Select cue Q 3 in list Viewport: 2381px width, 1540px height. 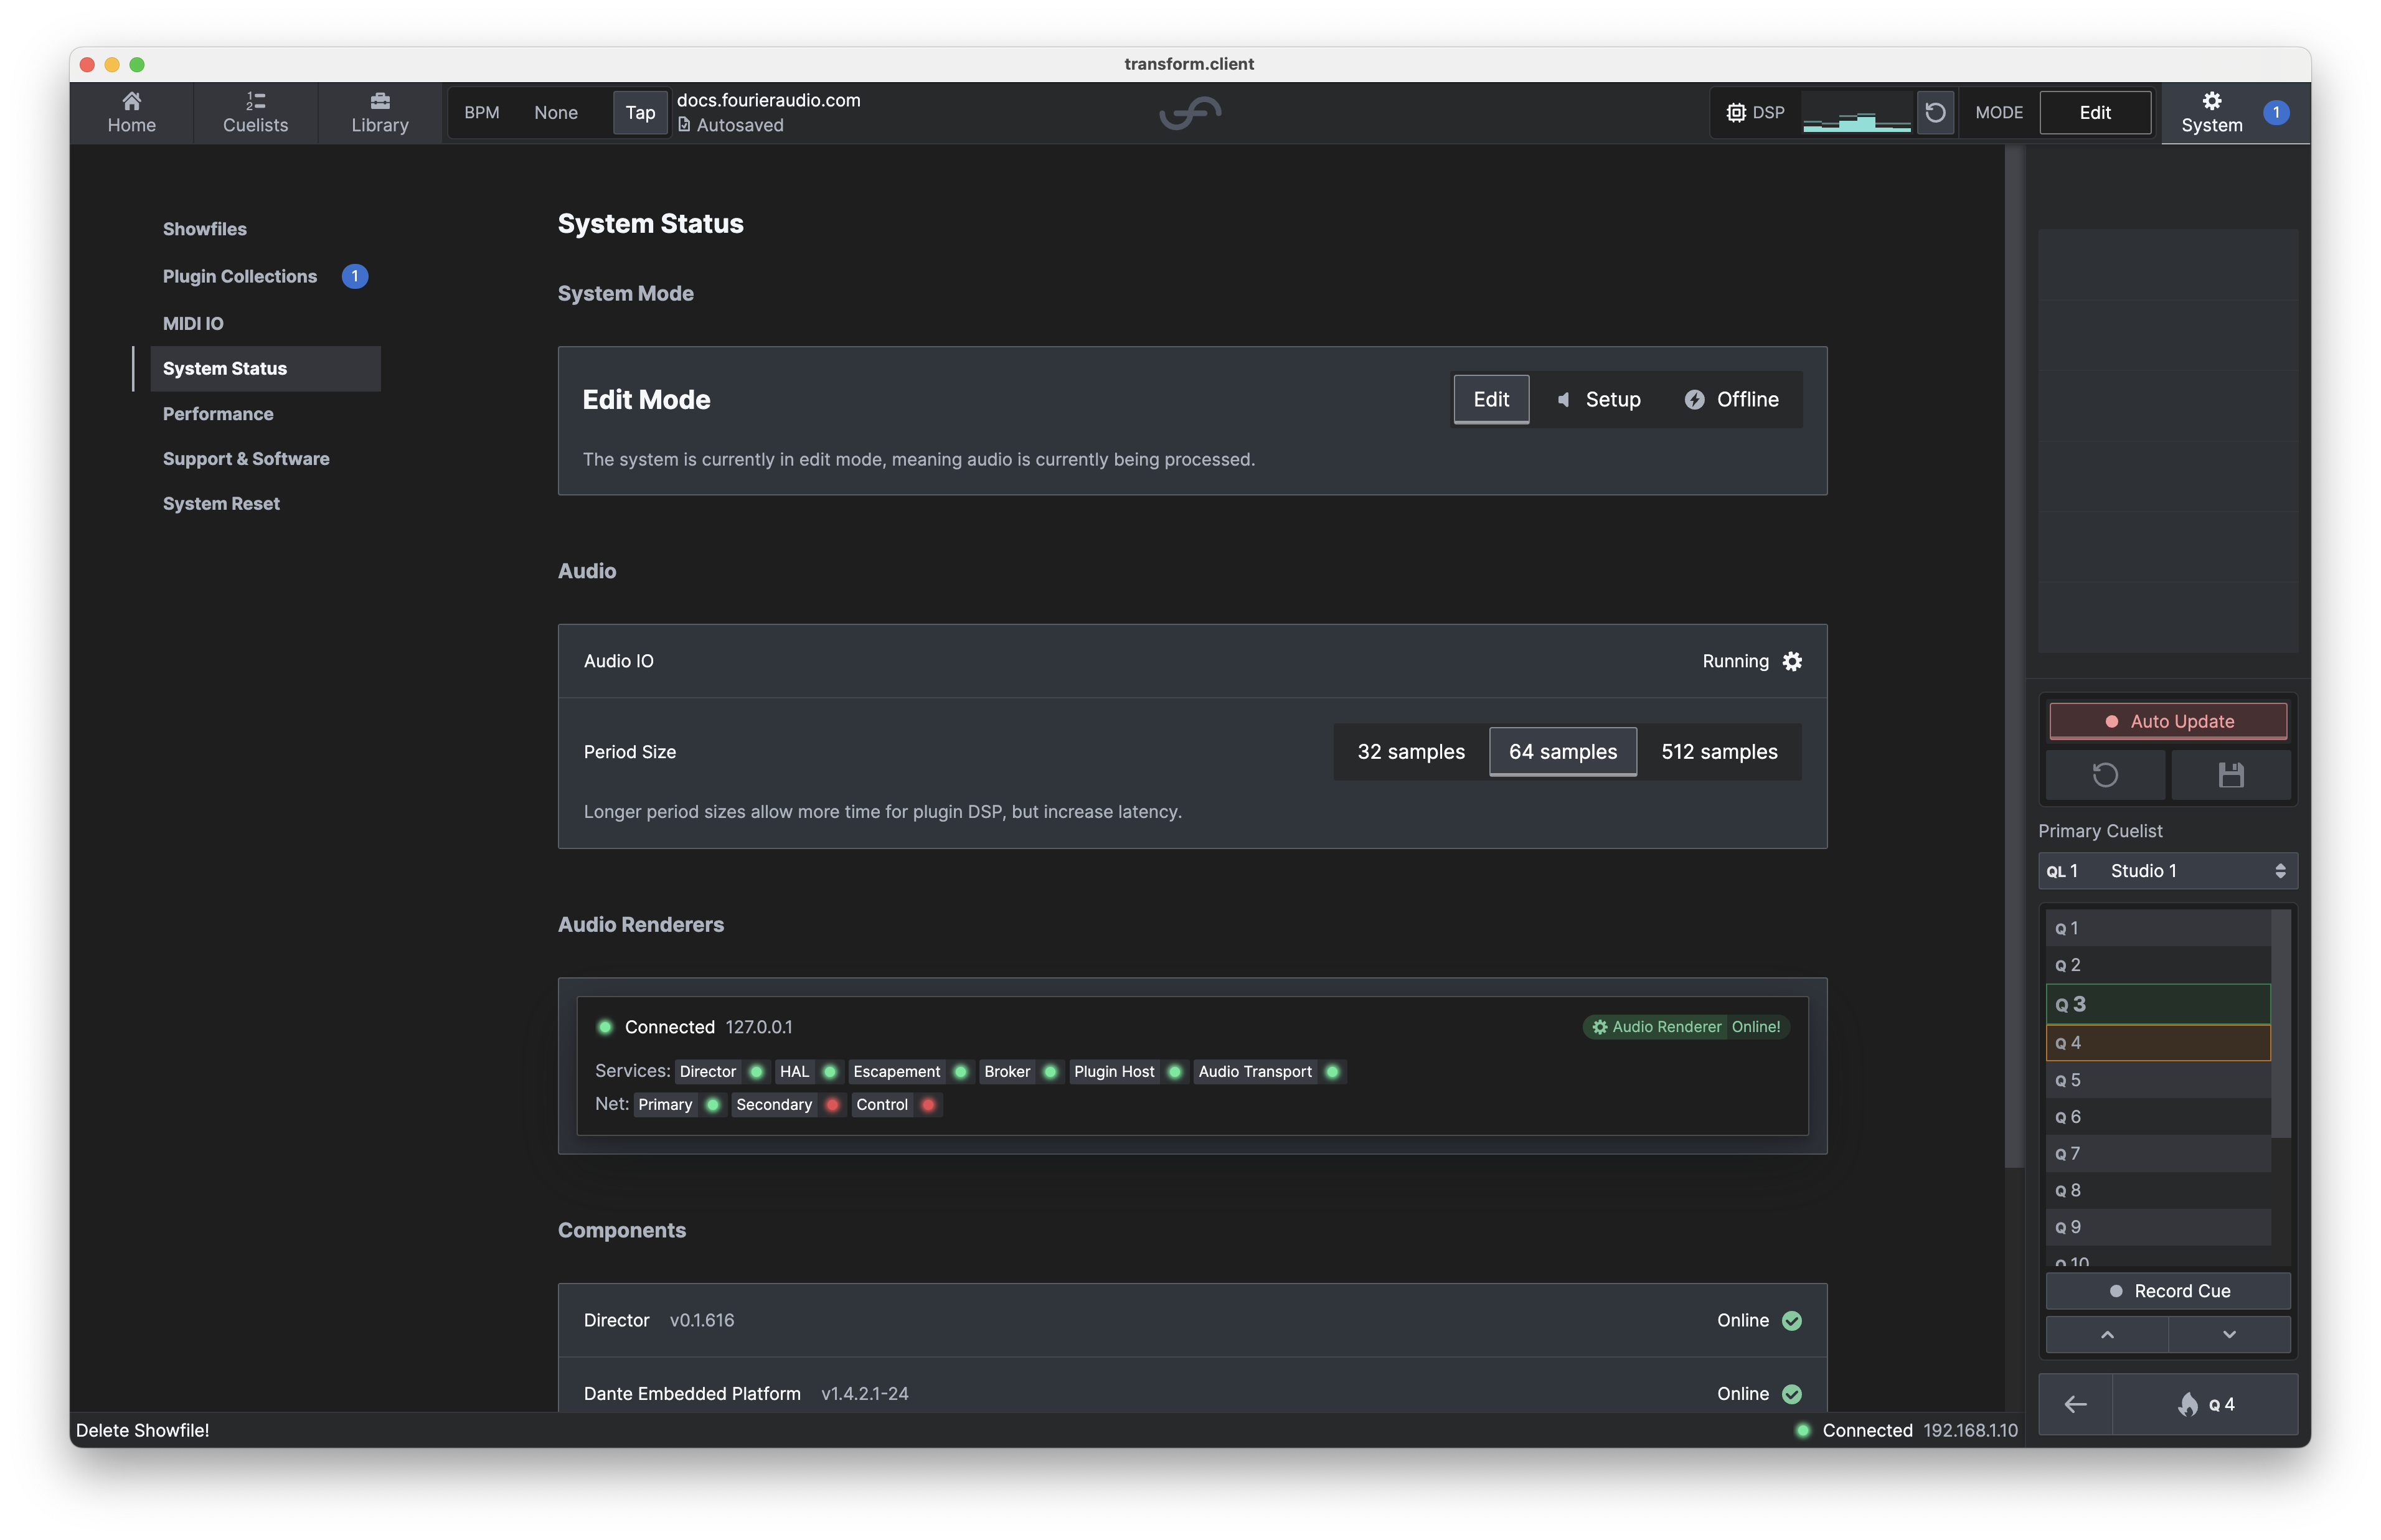[x=2157, y=1003]
